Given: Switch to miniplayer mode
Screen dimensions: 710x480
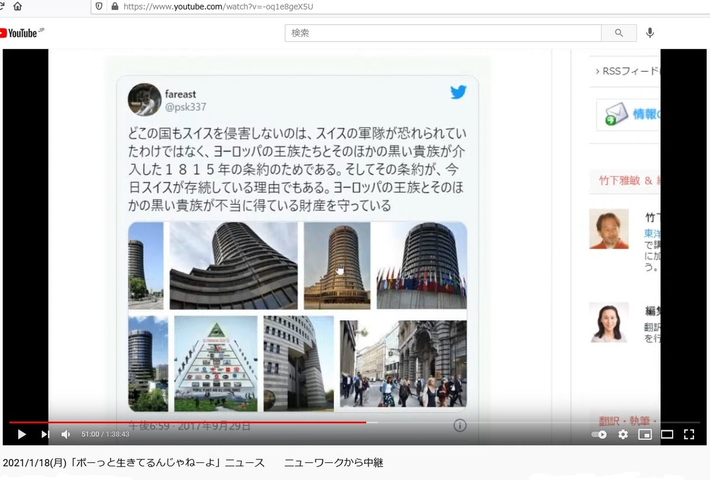Looking at the screenshot, I should (x=645, y=434).
